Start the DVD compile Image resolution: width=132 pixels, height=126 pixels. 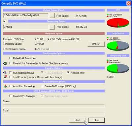coord(77,120)
